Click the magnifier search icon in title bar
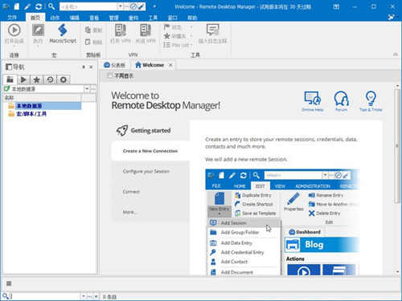This screenshot has width=402, height=301. tap(51, 6)
